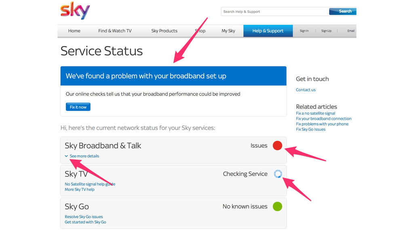The image size is (414, 233).
Task: Click the Search button
Action: pos(343,11)
